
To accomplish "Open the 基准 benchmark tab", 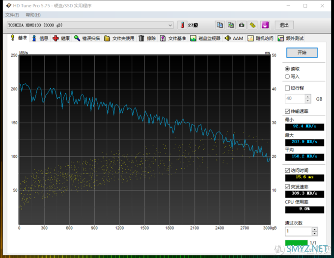I will (19, 38).
